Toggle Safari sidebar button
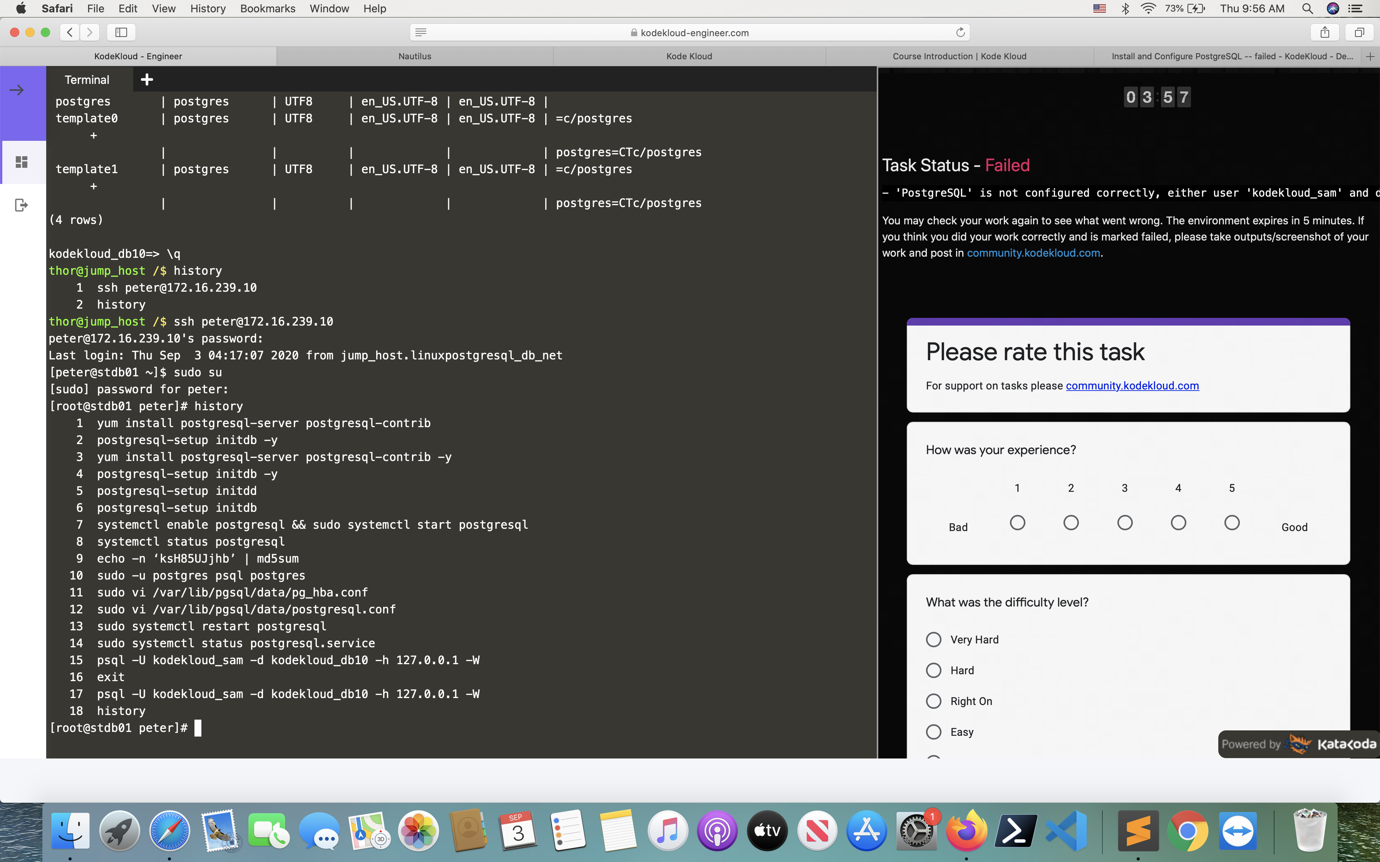The height and width of the screenshot is (862, 1380). point(121,32)
